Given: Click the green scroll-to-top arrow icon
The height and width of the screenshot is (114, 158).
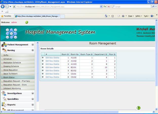Looking at the screenshot, I should [x=139, y=108].
